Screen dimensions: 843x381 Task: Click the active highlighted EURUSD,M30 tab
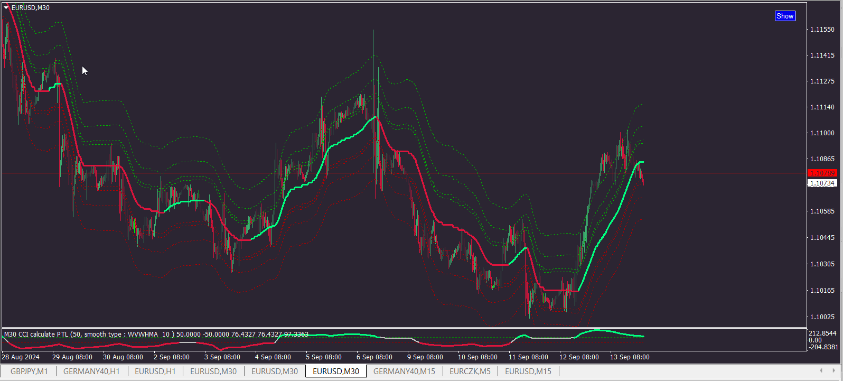pyautogui.click(x=336, y=371)
